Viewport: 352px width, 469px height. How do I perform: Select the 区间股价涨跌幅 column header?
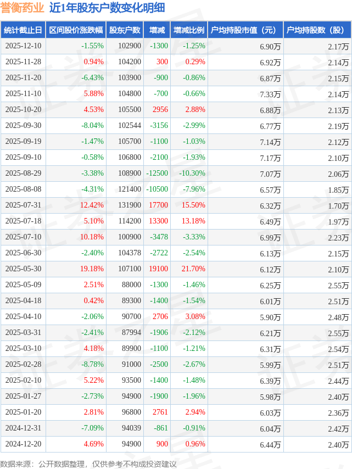point(75,30)
